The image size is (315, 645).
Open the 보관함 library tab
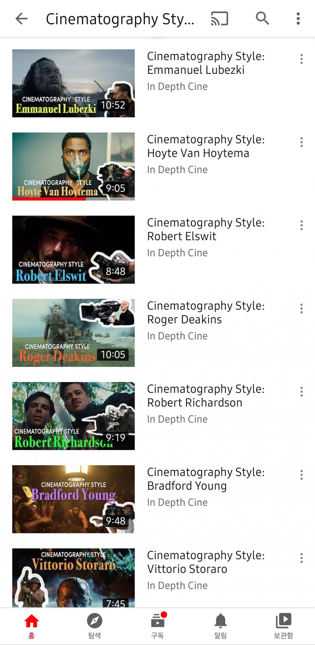284,626
